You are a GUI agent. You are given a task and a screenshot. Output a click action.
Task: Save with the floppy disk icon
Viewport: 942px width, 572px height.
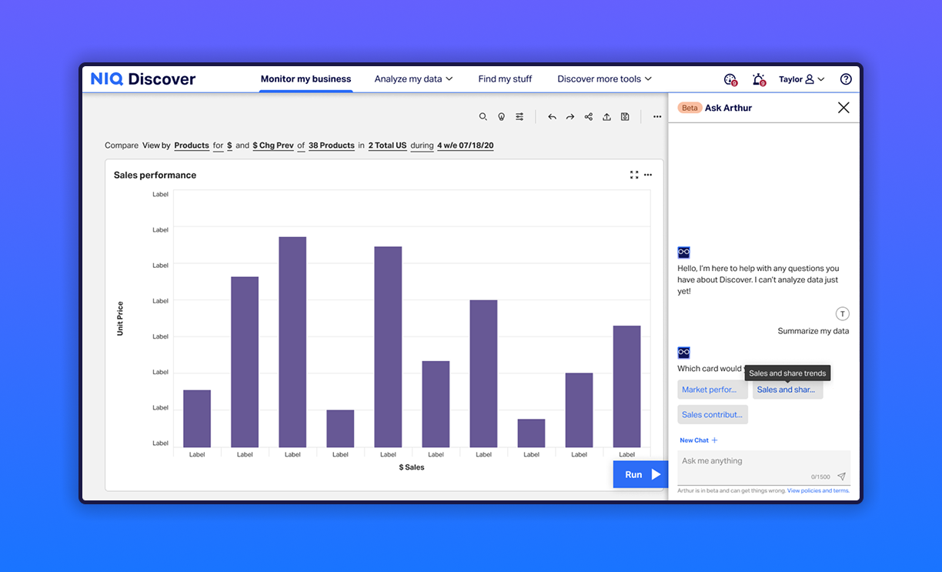tap(625, 117)
